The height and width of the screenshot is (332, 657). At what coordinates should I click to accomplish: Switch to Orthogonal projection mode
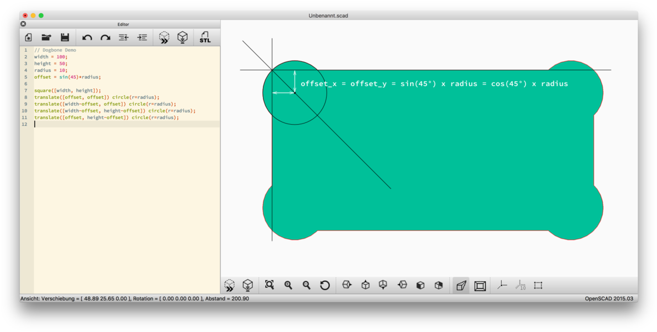point(480,285)
